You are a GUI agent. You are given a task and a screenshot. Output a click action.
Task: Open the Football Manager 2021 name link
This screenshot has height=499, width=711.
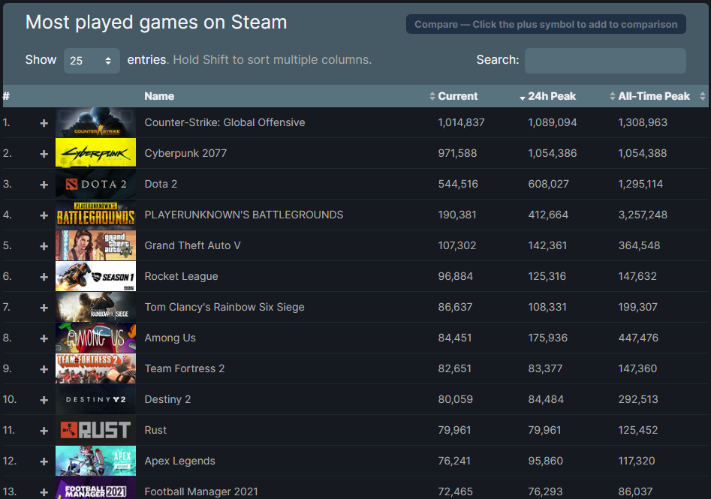(201, 491)
